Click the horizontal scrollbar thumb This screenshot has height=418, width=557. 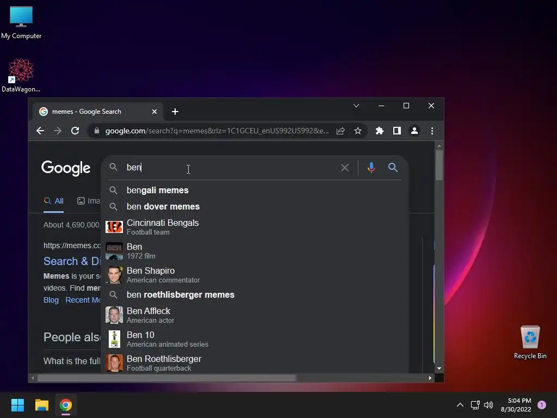click(166, 378)
